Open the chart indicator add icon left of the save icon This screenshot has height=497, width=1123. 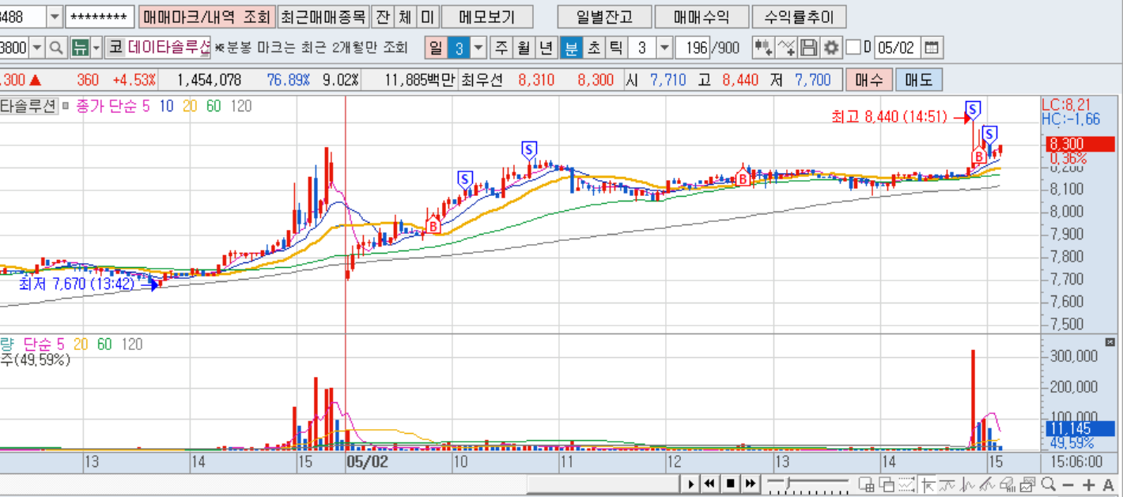(x=785, y=47)
